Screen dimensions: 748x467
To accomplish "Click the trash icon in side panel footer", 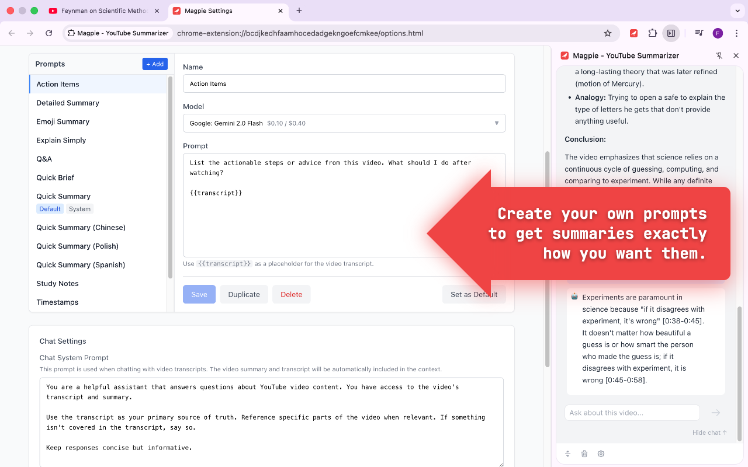I will click(x=584, y=454).
